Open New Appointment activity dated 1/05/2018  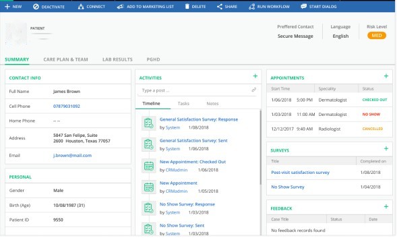click(x=179, y=183)
